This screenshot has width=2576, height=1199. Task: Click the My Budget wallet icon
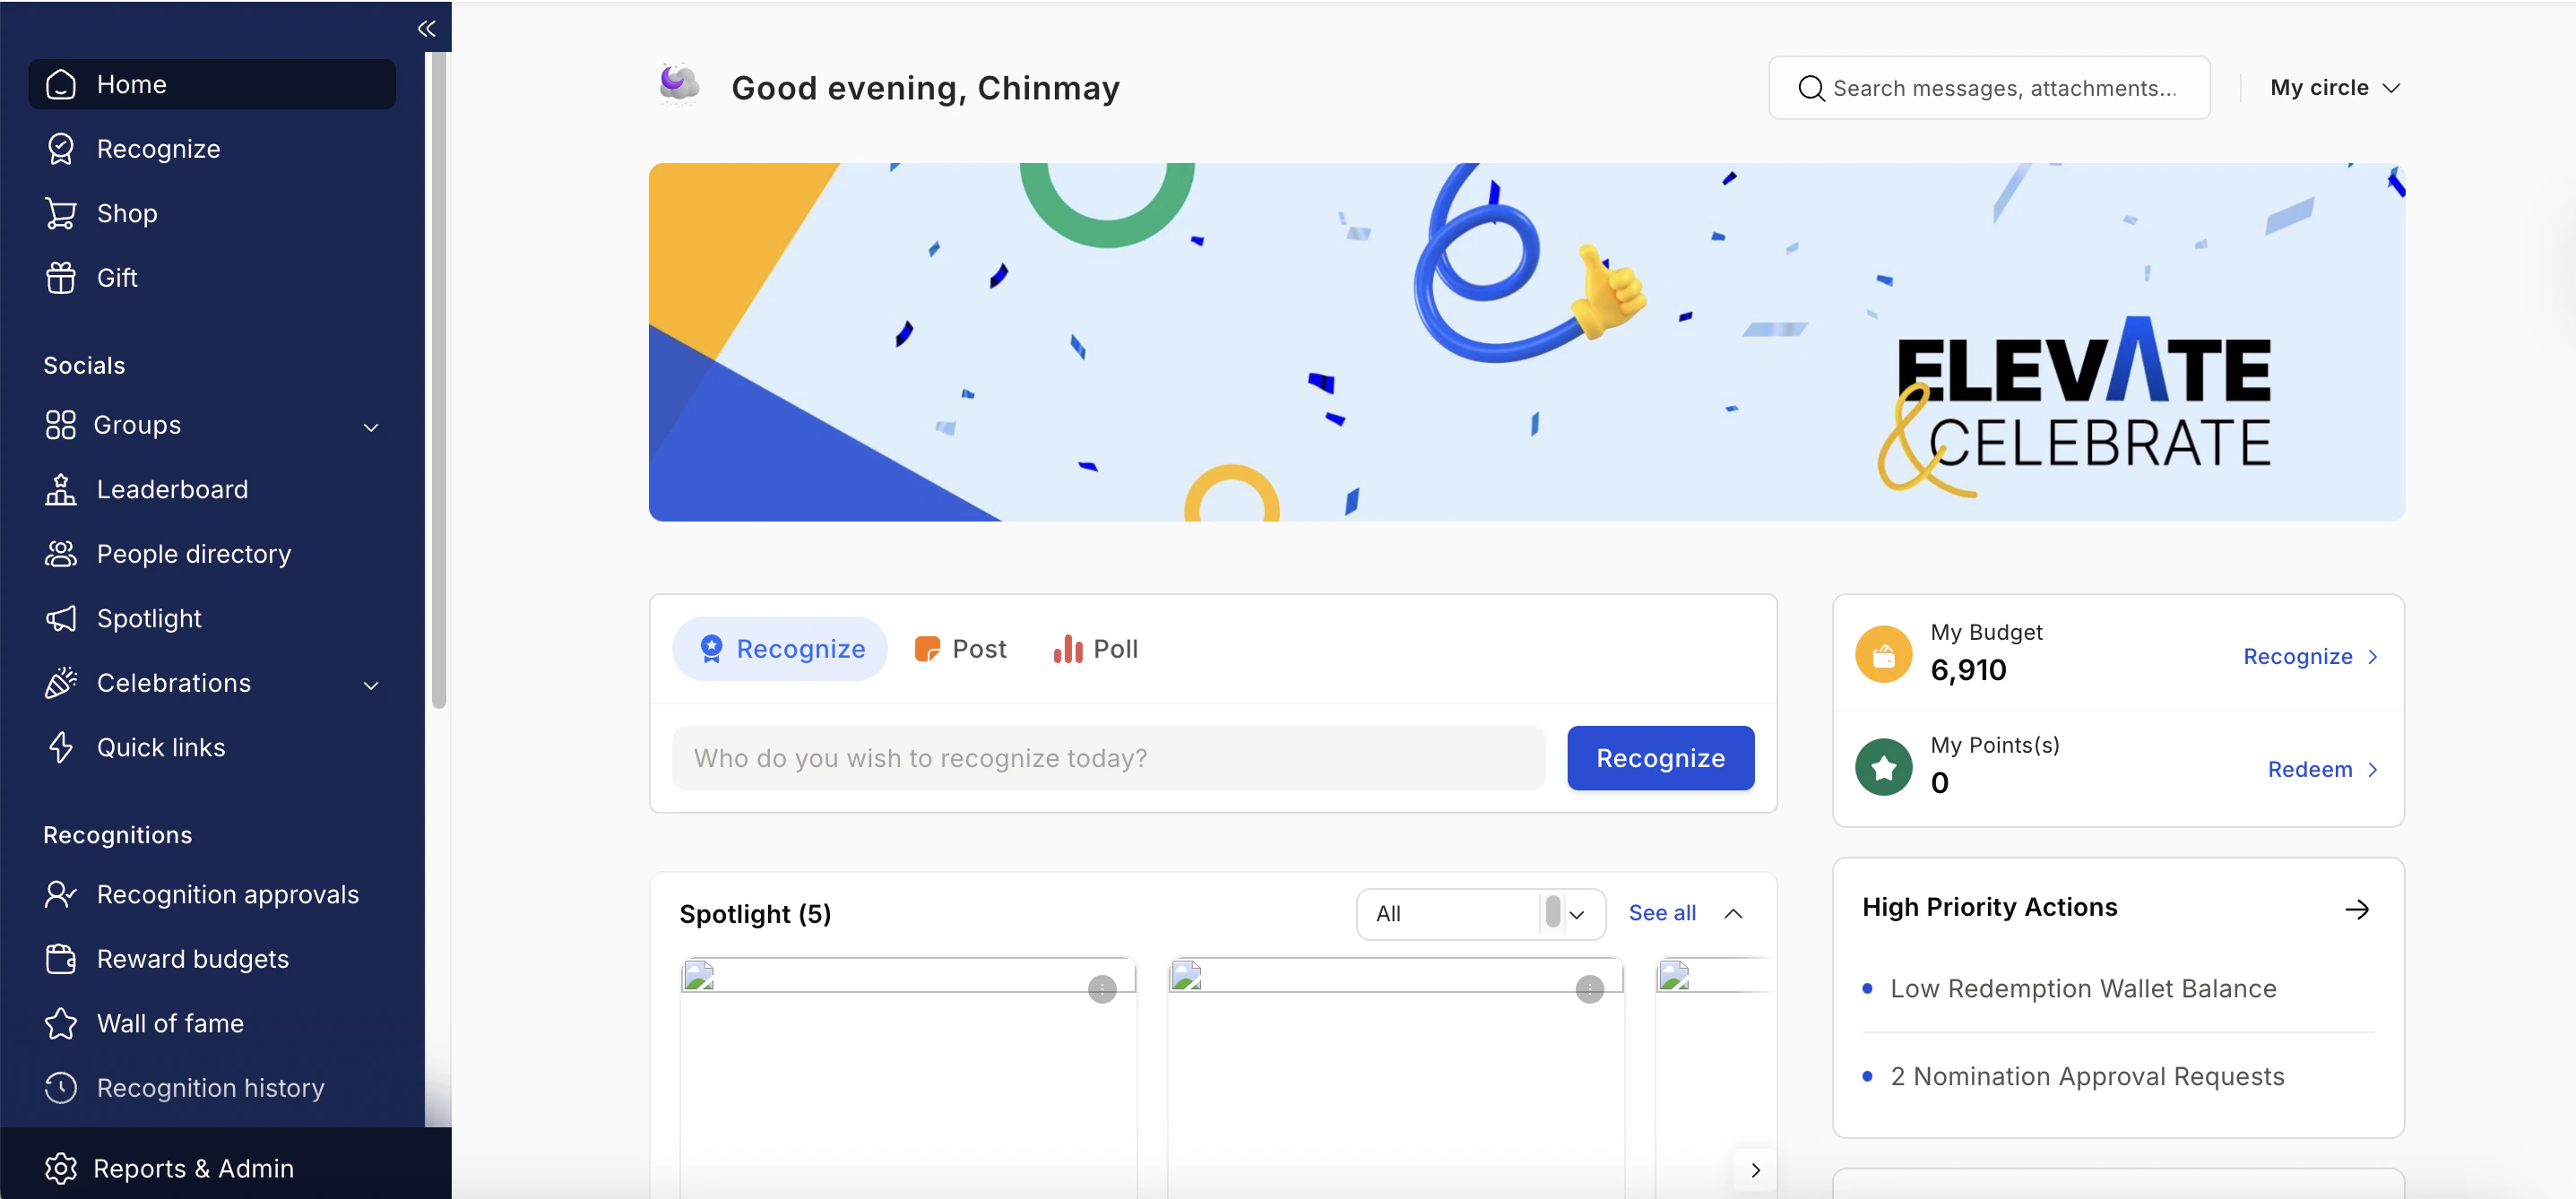click(x=1883, y=655)
